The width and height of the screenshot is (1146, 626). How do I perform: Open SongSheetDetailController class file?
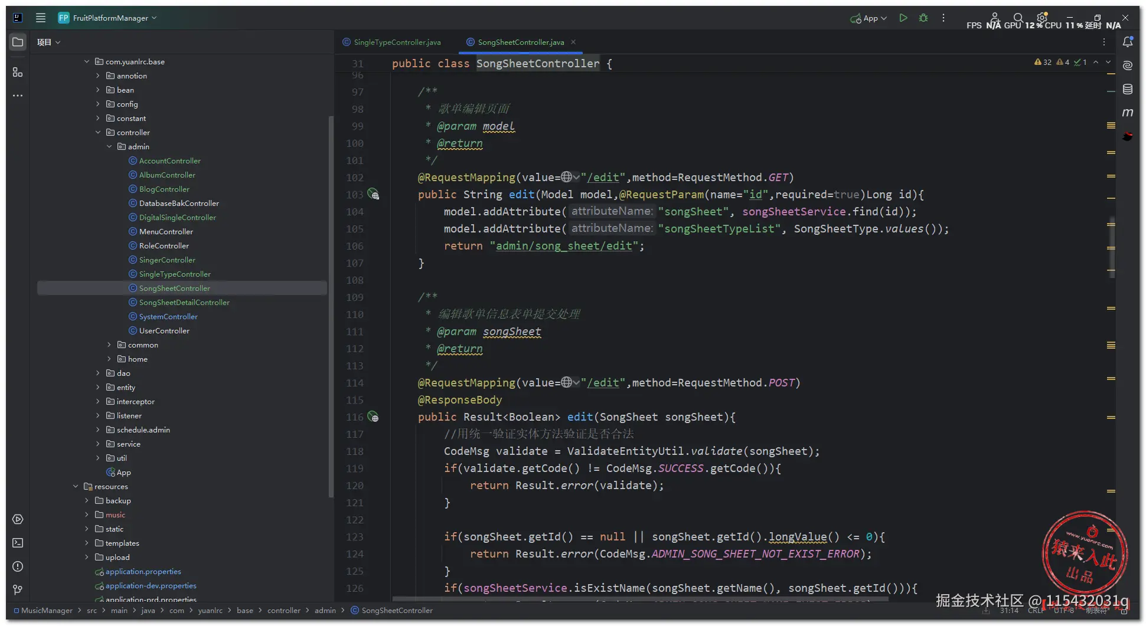coord(184,302)
